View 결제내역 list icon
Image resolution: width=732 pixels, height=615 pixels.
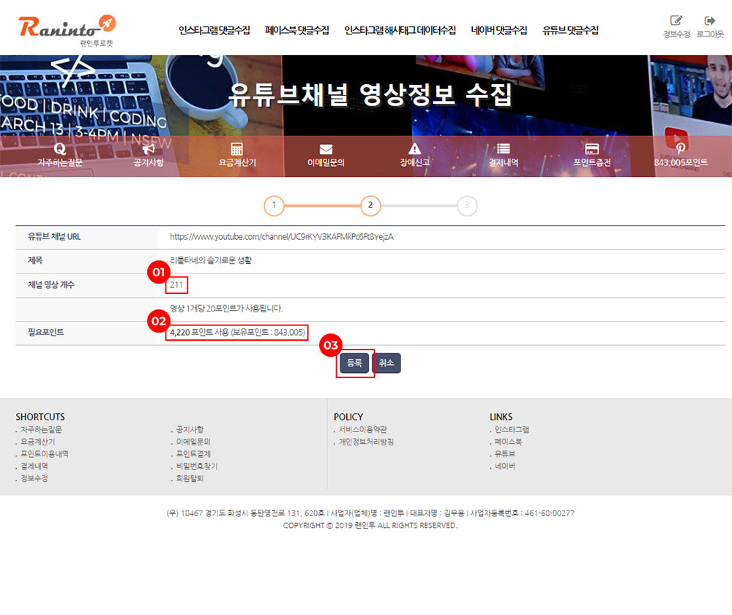tap(503, 148)
